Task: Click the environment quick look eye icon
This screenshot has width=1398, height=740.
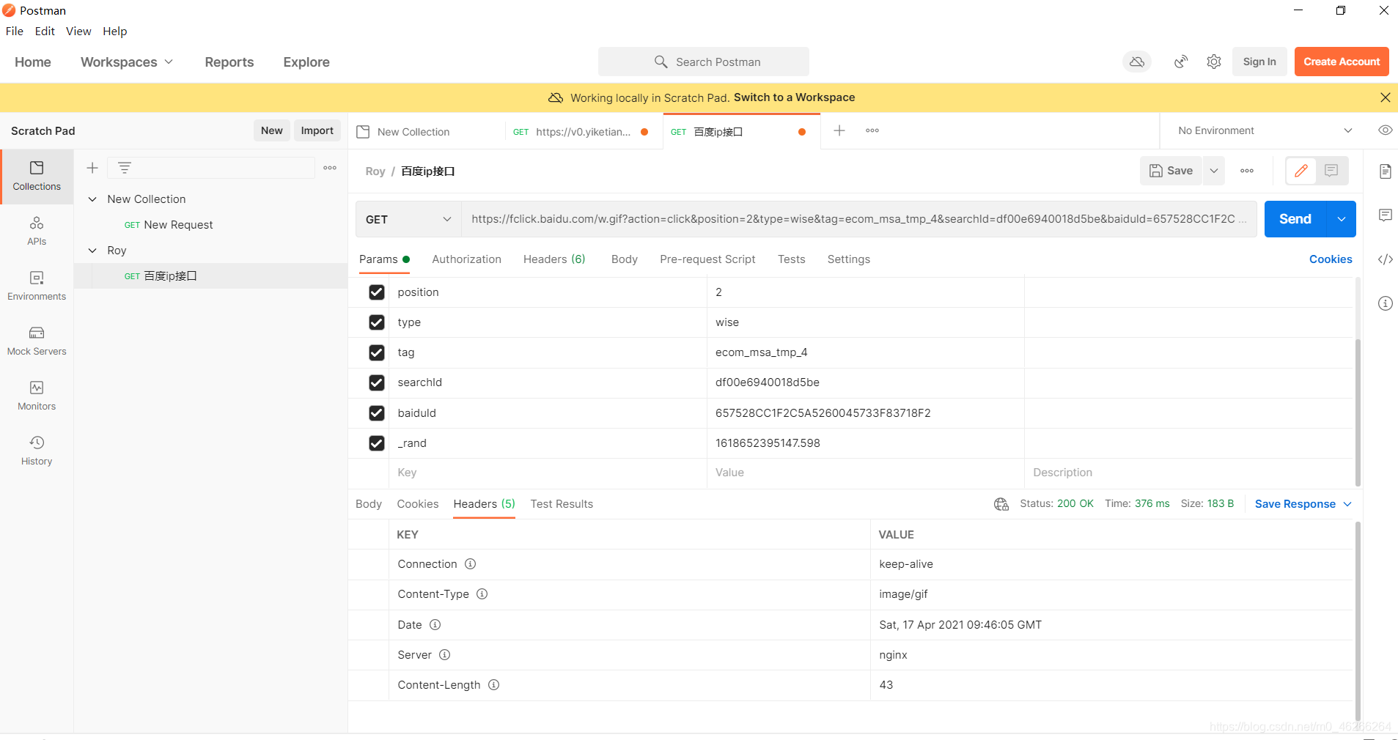Action: pyautogui.click(x=1385, y=130)
